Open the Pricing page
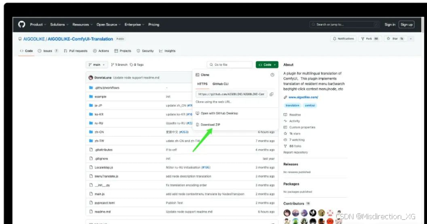The width and height of the screenshot is (427, 224). point(154,25)
